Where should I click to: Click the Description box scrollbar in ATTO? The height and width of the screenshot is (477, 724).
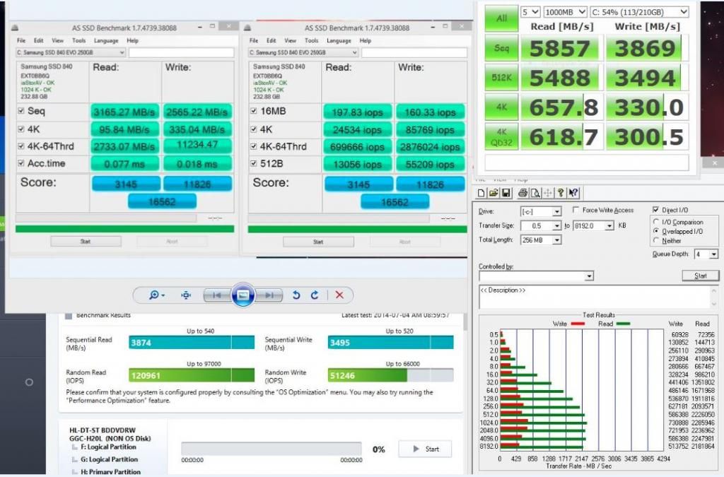(x=714, y=297)
